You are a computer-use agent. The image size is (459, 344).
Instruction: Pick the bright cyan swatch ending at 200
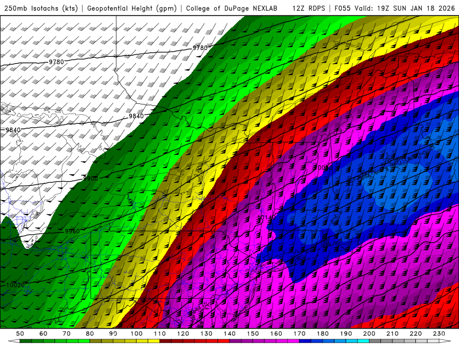[x=364, y=341]
